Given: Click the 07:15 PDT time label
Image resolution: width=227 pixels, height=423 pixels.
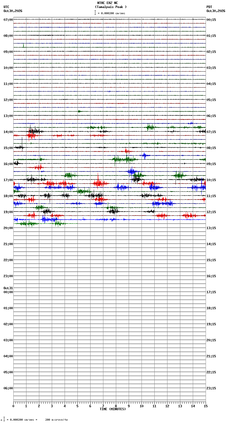Looking at the screenshot, I should click(x=211, y=132).
